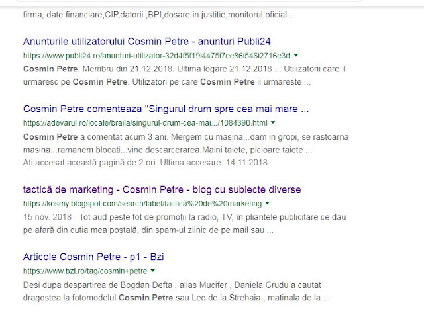The width and height of the screenshot is (424, 313).
Task: Expand dropdown arrow next to publi24.ro URL
Action: (x=296, y=56)
